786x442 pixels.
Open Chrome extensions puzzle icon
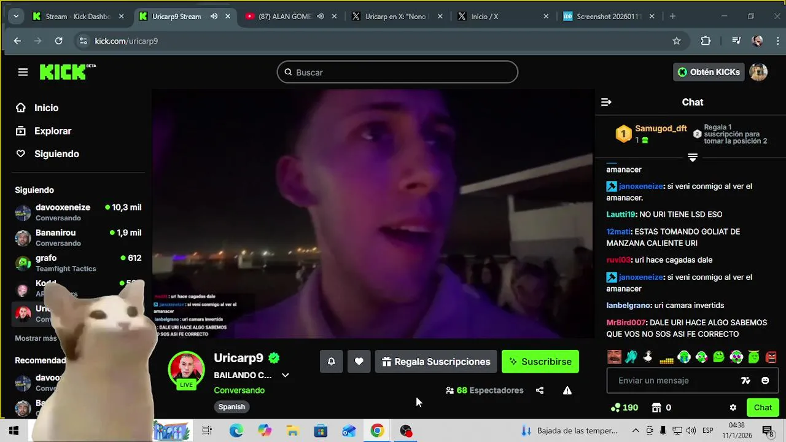706,41
